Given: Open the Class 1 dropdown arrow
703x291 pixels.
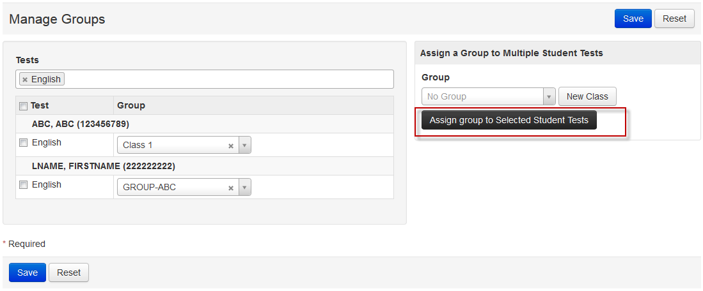Looking at the screenshot, I should [x=244, y=145].
